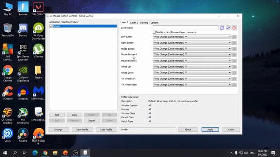Viewport: 280px width, 157px height.
Task: Open settings gear for Left Button
Action: point(234,37)
